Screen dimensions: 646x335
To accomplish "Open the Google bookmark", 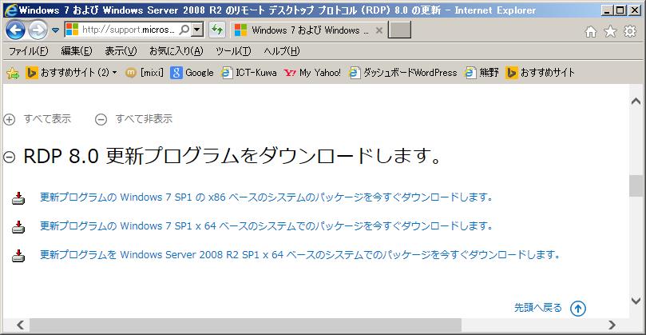I will [192, 73].
